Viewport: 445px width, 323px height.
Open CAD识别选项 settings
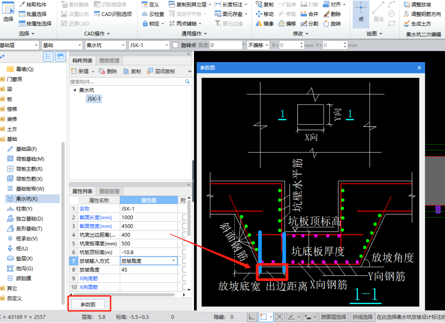click(x=113, y=14)
